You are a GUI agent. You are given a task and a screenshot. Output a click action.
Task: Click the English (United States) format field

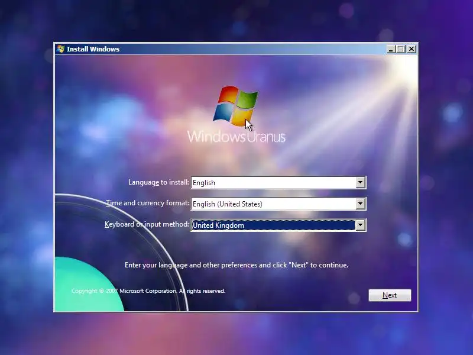(x=278, y=204)
